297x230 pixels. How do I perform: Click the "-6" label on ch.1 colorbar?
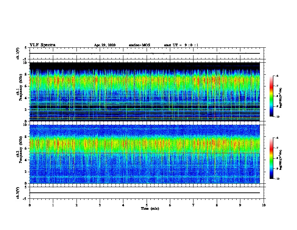(276, 76)
